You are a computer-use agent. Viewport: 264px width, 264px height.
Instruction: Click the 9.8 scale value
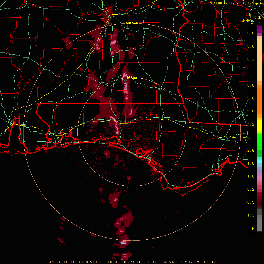pyautogui.click(x=251, y=33)
